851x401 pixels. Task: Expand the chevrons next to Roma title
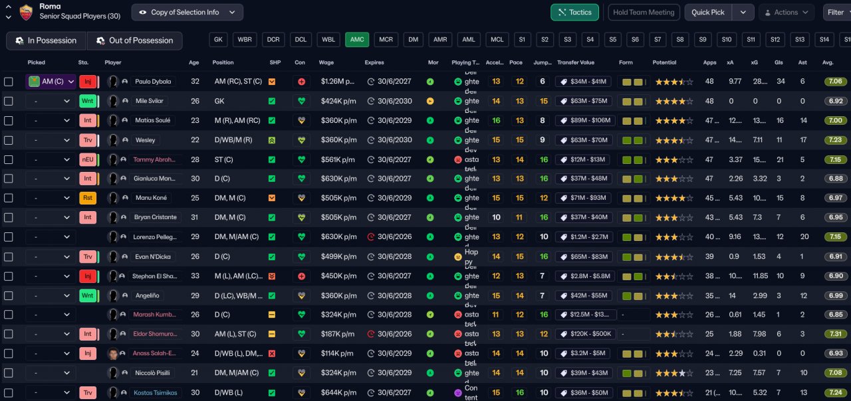(8, 12)
